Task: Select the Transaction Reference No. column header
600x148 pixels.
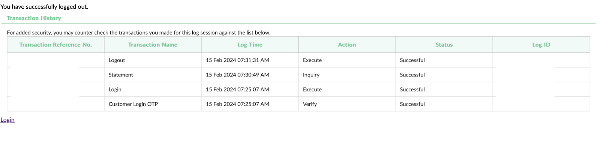Action: [55, 45]
